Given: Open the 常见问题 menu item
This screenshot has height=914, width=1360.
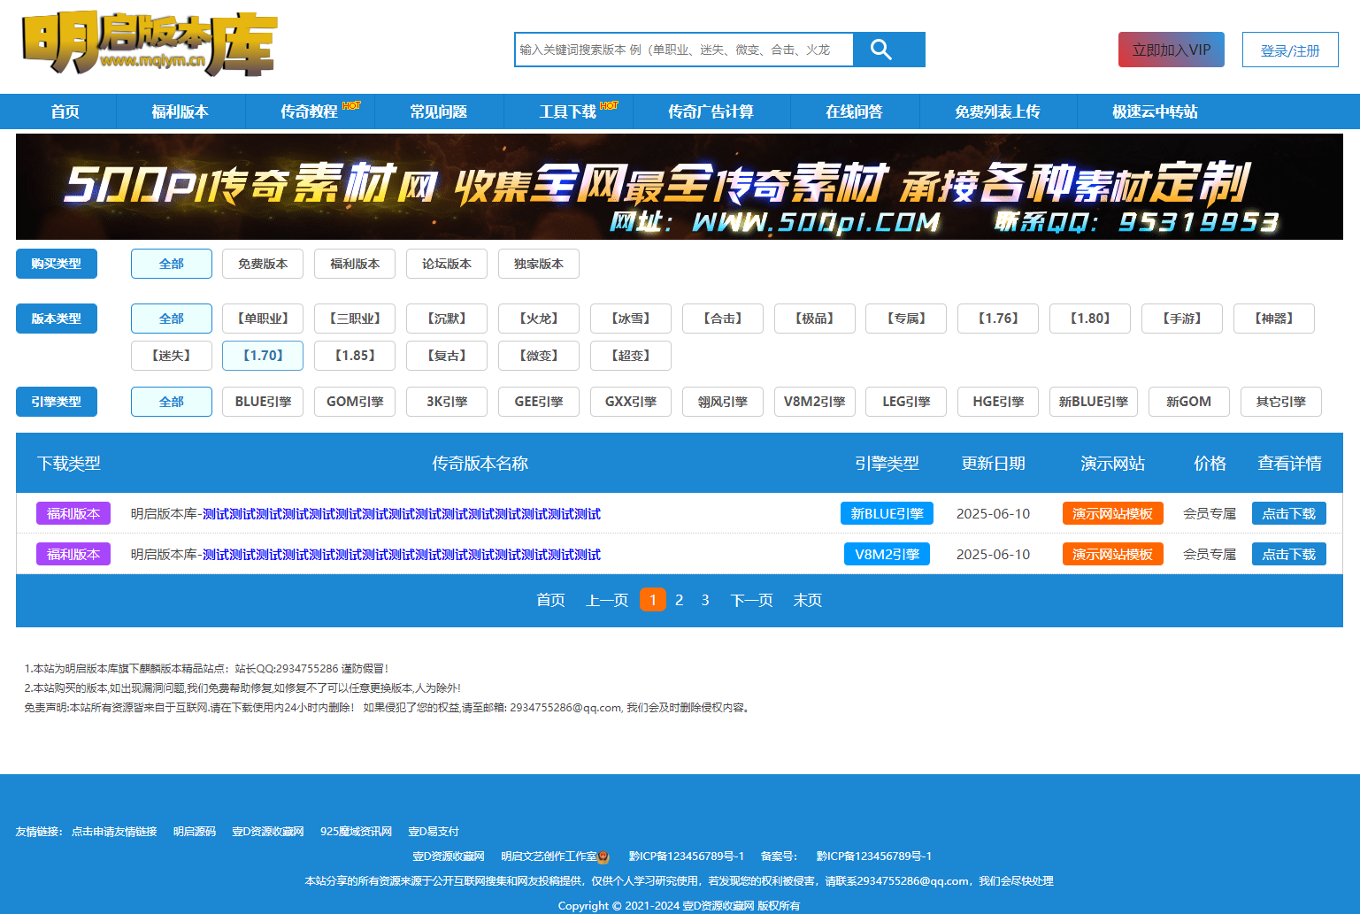Looking at the screenshot, I should [x=440, y=111].
